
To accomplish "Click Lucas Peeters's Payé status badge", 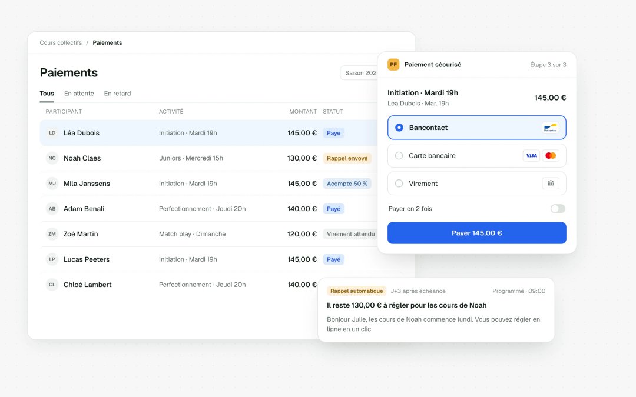I will tap(333, 260).
